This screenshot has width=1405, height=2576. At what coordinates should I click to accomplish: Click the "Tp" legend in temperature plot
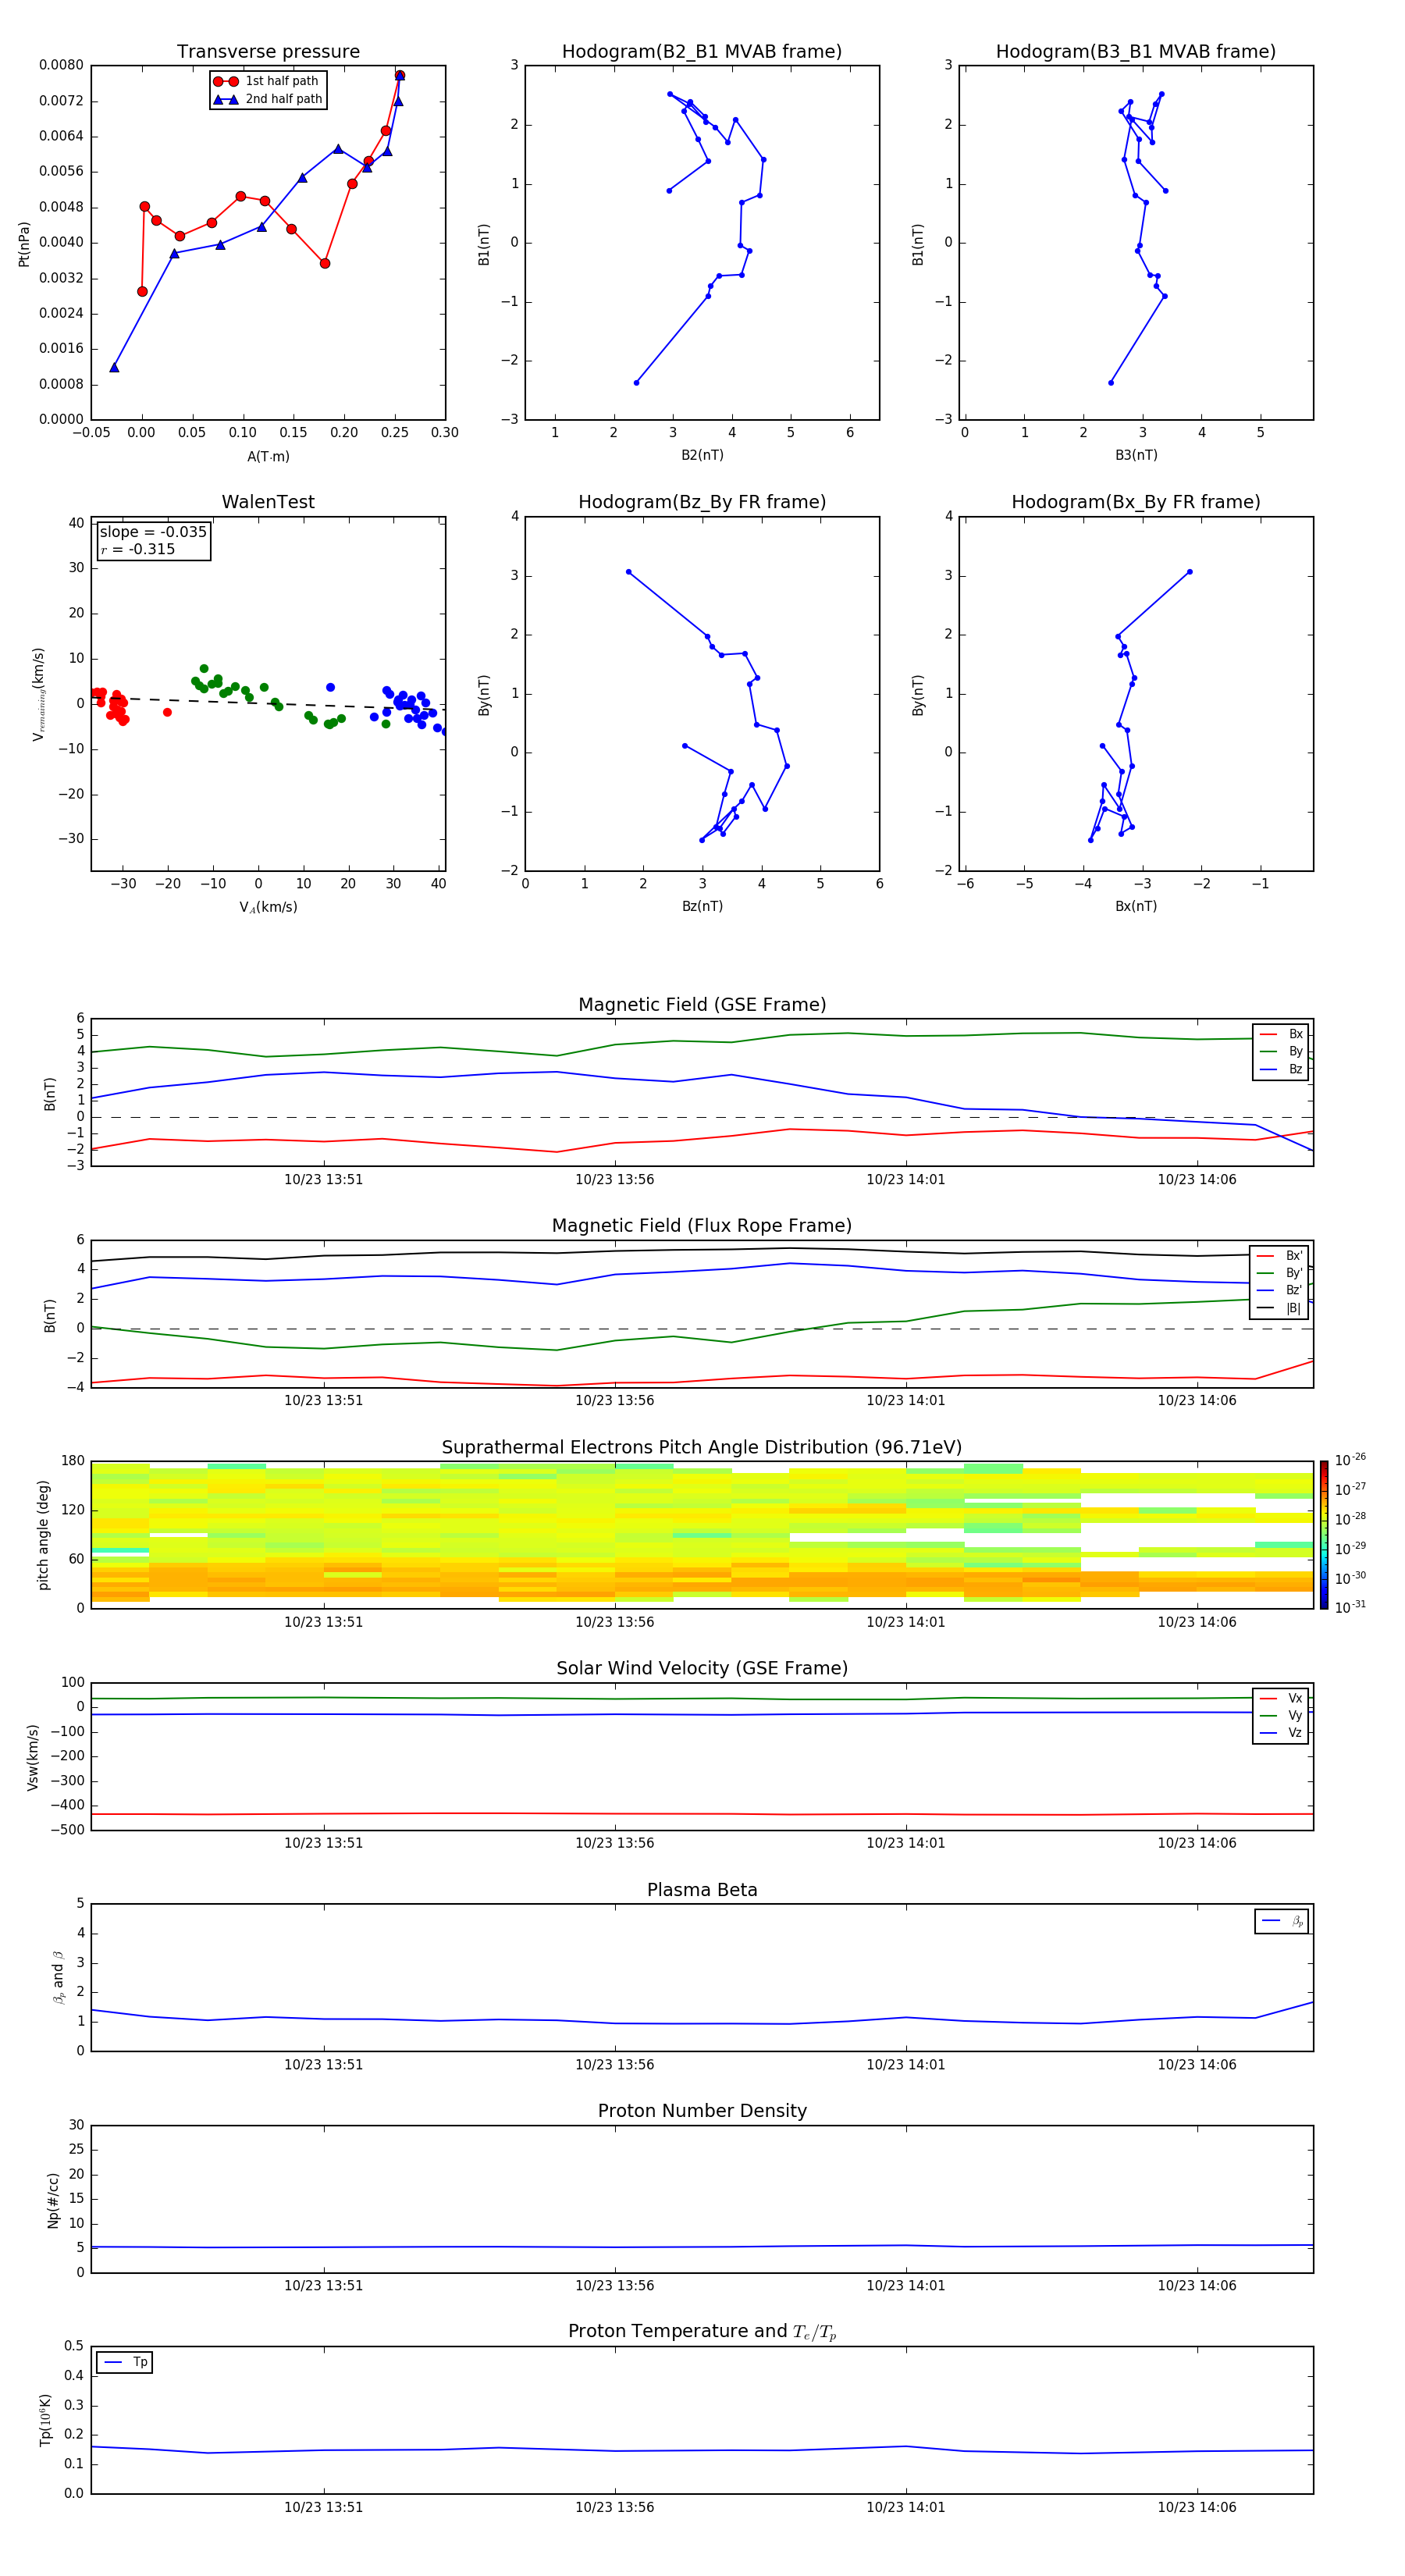click(125, 2362)
